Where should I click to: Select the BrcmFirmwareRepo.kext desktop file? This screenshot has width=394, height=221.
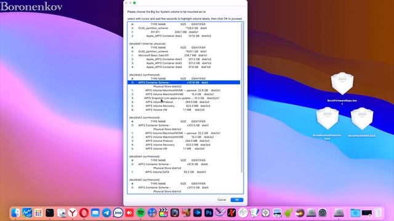click(x=342, y=88)
